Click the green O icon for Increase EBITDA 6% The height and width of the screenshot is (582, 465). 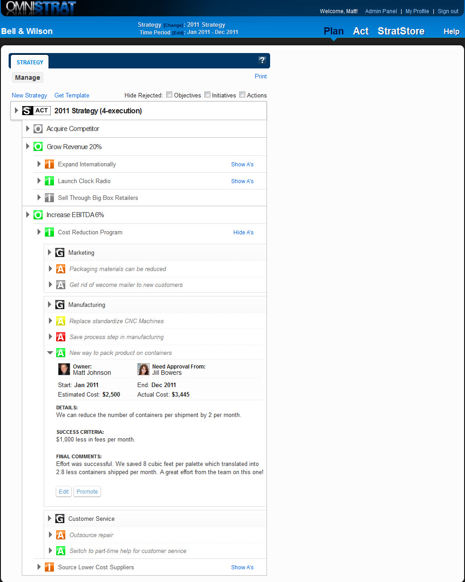tap(38, 215)
